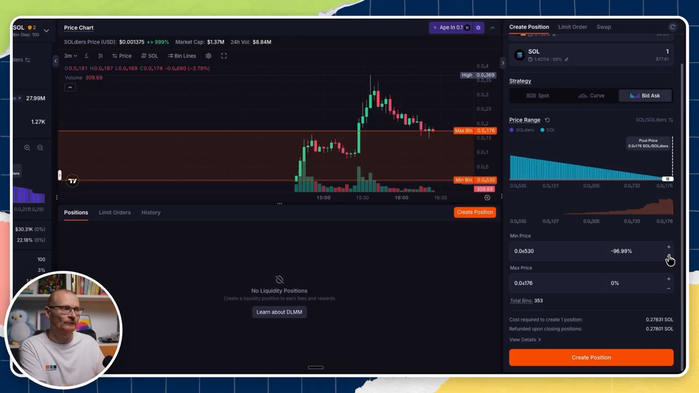Select the Spot strategy
The width and height of the screenshot is (699, 393).
[x=537, y=96]
